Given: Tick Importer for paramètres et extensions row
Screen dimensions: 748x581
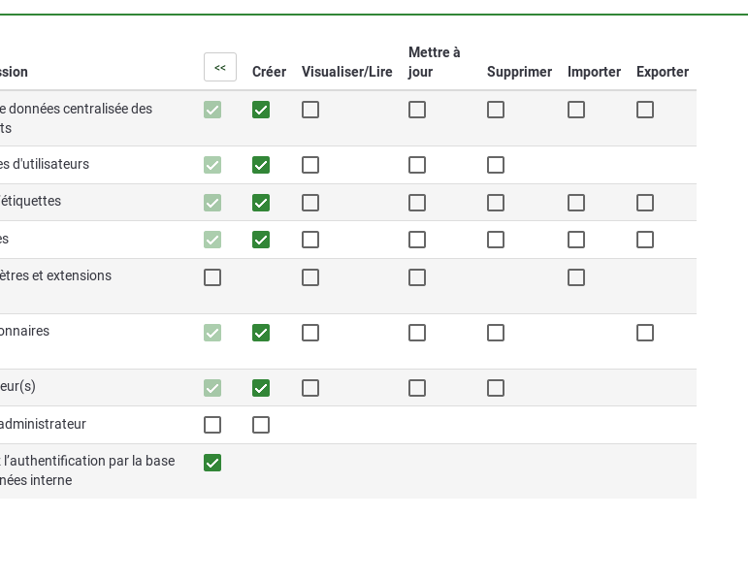Looking at the screenshot, I should coord(576,277).
